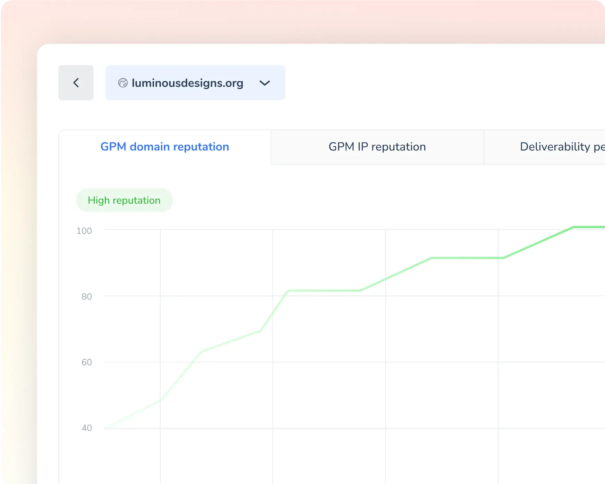The height and width of the screenshot is (484, 605).
Task: Open the GPM IP reputation tab
Action: [377, 147]
